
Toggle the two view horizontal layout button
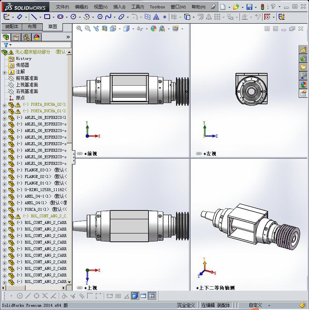click(143, 296)
